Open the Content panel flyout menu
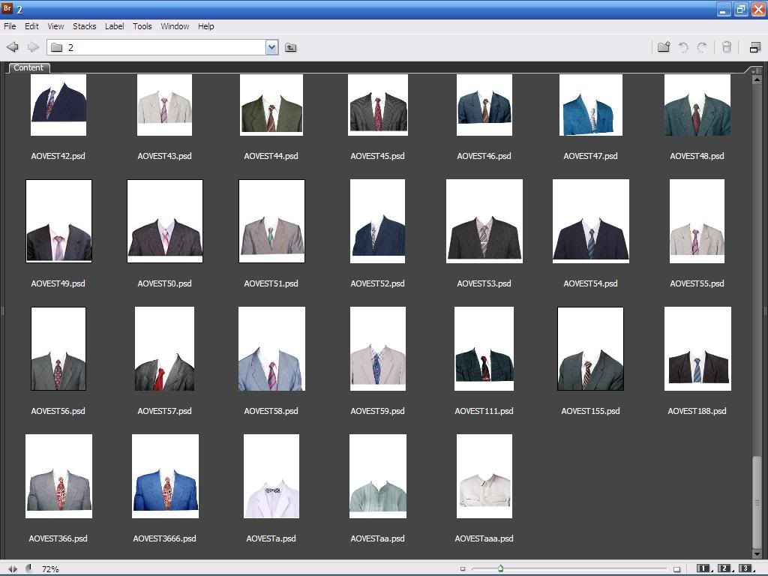Screen dimensions: 768x576 pos(756,70)
